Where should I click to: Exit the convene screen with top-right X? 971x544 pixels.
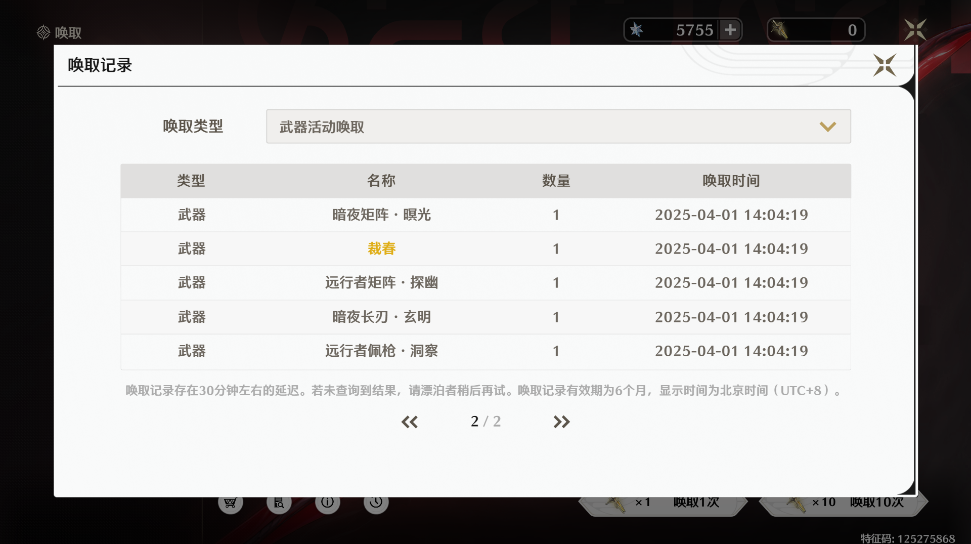[915, 30]
